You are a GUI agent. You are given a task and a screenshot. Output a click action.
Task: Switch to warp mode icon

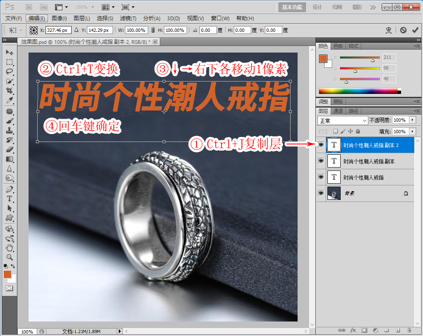(x=389, y=30)
